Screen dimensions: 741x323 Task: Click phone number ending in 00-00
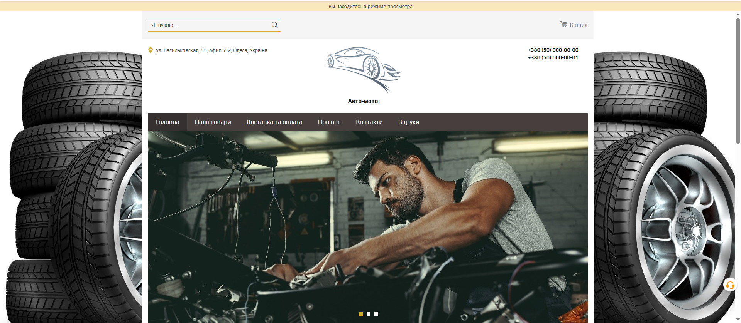click(x=553, y=50)
